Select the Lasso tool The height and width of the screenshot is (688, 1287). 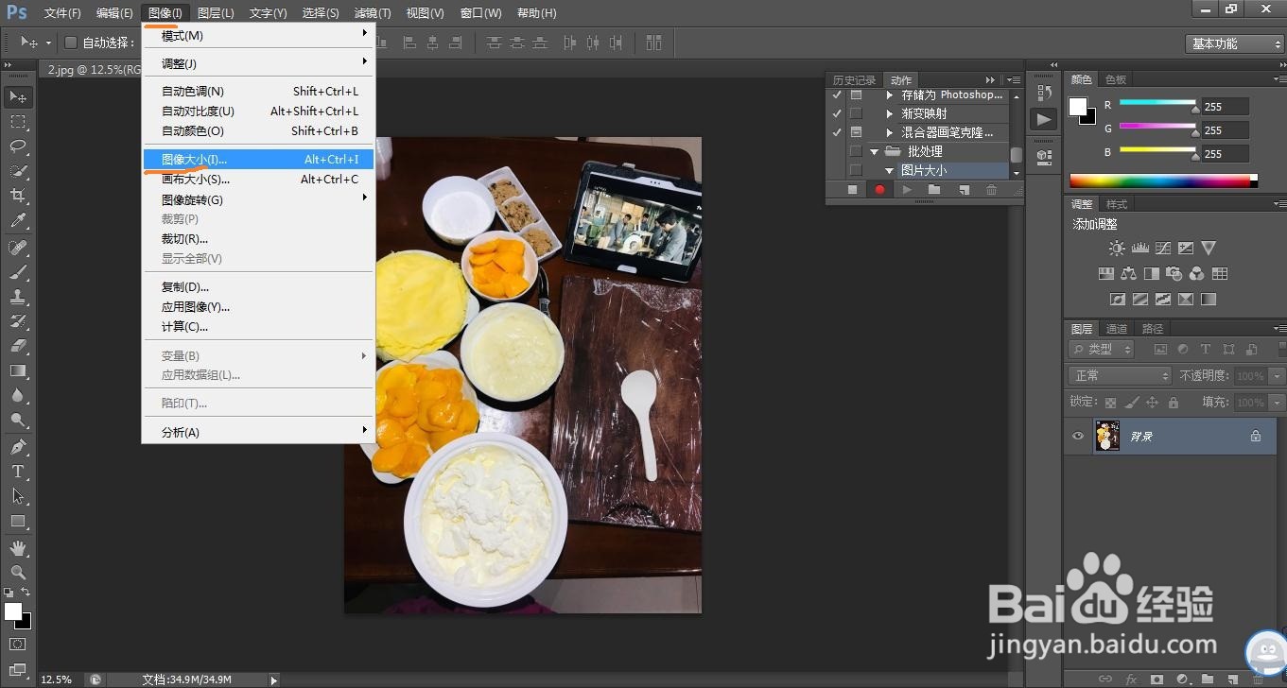[18, 146]
